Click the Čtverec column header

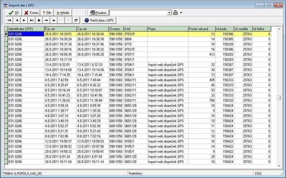(116, 29)
